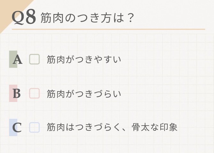Image resolution: width=214 pixels, height=153 pixels.
Task: Select the answer text 筋肉がつきづらい
Action: (x=84, y=94)
